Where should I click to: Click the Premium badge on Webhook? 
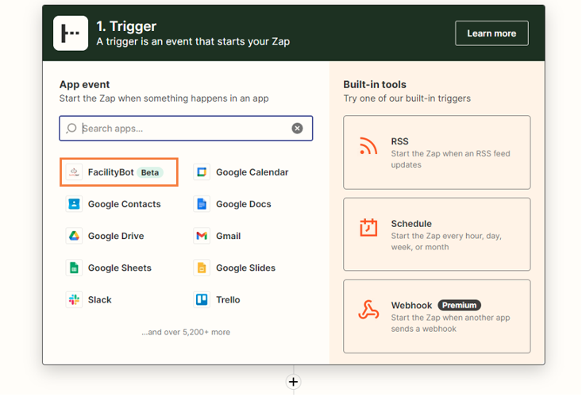(x=459, y=306)
